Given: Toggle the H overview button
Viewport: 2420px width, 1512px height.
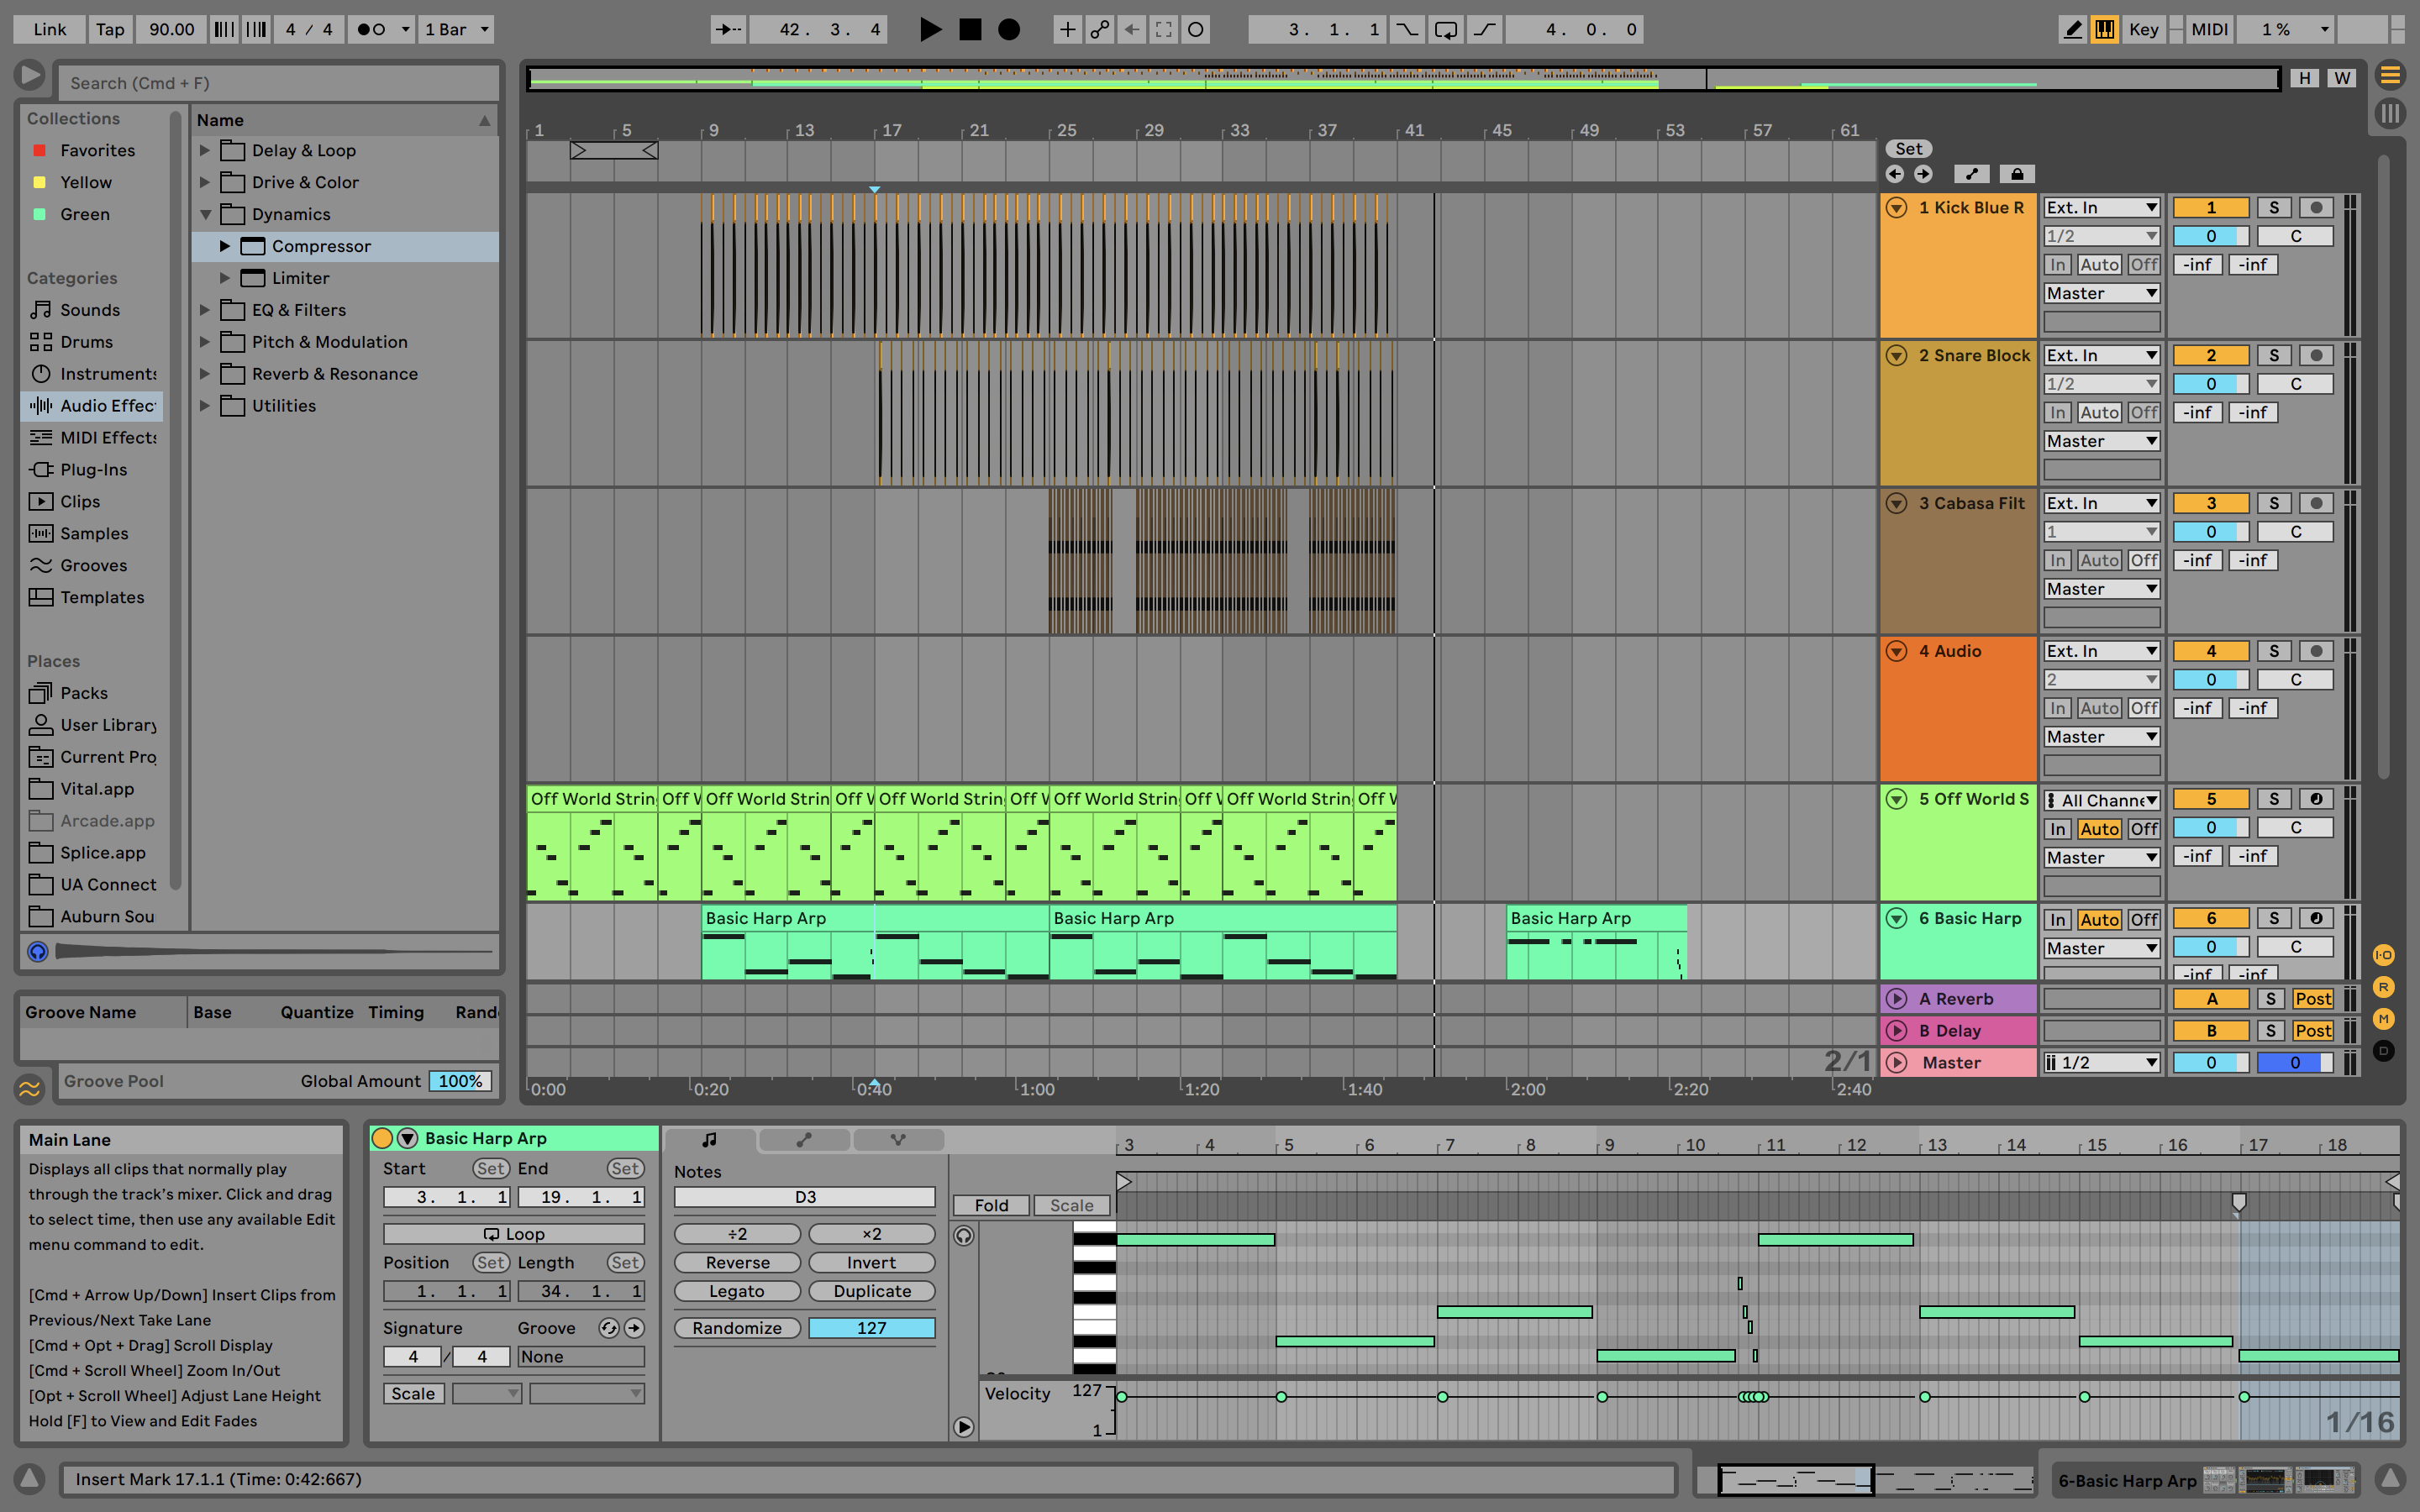Looking at the screenshot, I should pos(2304,77).
